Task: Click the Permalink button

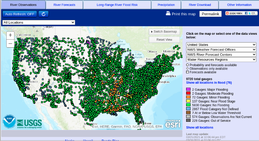Action: [x=211, y=14]
